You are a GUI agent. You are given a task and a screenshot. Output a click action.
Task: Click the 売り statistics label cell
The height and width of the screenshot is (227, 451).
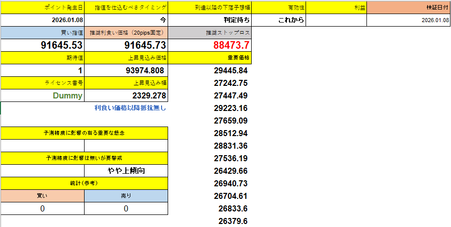tap(126, 196)
